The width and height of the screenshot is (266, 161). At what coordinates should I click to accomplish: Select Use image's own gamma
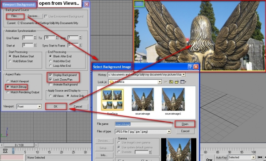(x=119, y=142)
